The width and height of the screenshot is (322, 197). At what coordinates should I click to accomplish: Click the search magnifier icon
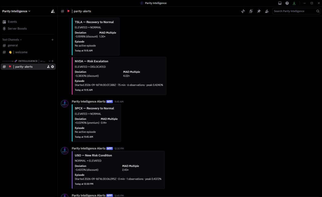click(x=318, y=11)
